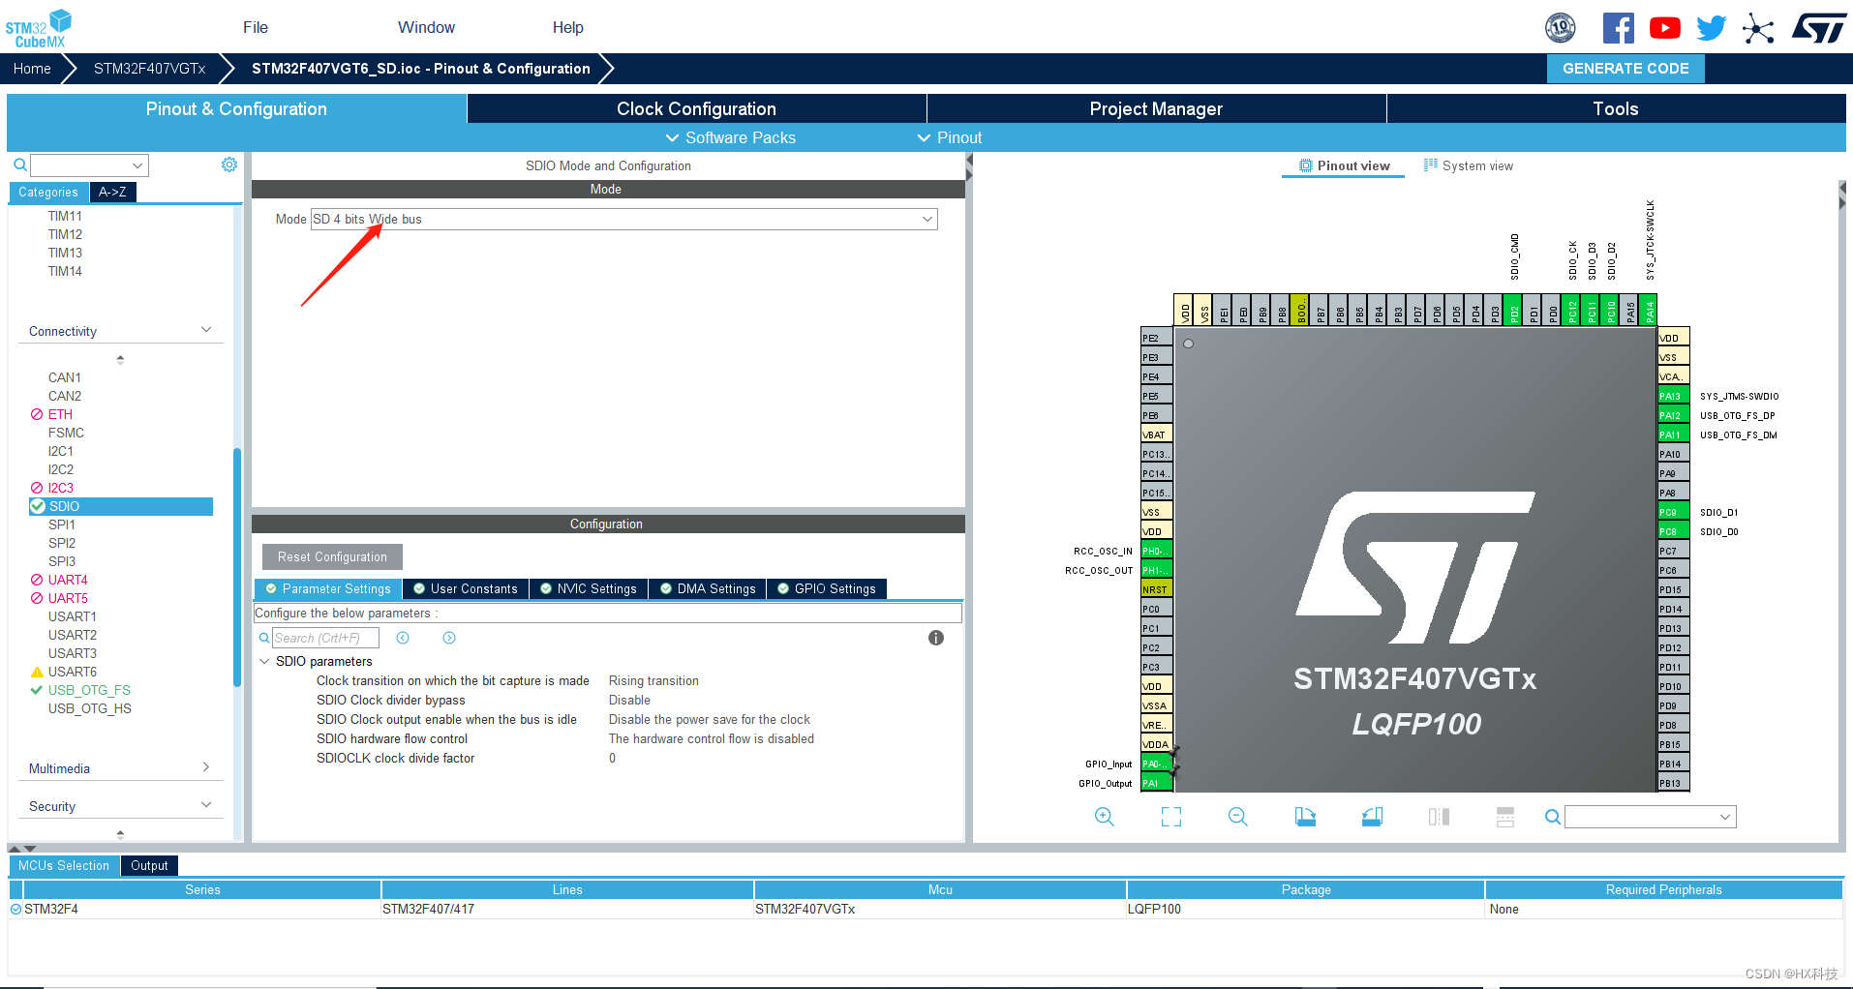Rotate the chip view clockwise icon
The height and width of the screenshot is (989, 1853).
[x=1305, y=817]
